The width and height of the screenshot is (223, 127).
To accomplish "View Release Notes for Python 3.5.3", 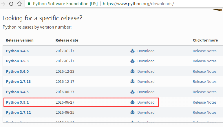I will pyautogui.click(x=204, y=61).
